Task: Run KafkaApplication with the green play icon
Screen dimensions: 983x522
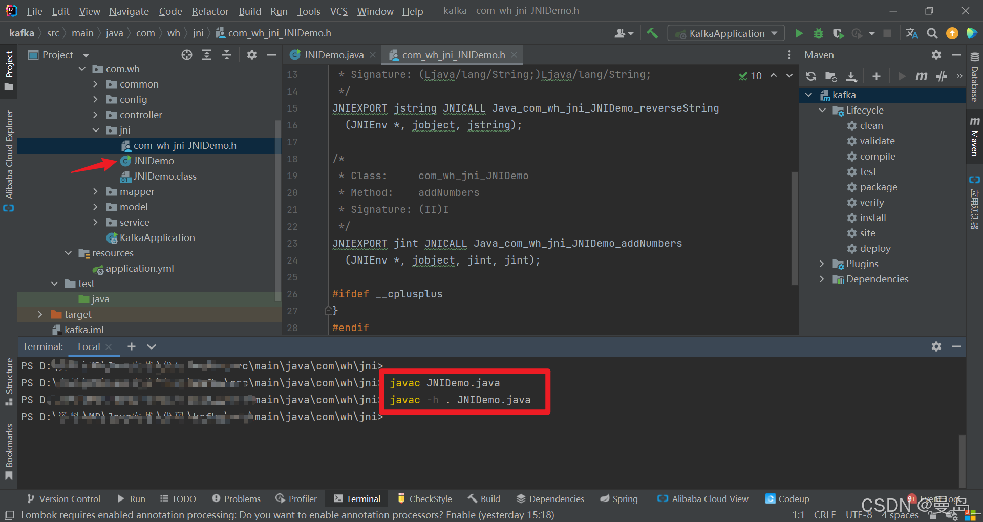Action: (798, 33)
